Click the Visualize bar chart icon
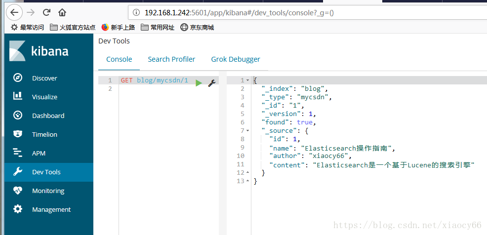The image size is (487, 235). (18, 96)
